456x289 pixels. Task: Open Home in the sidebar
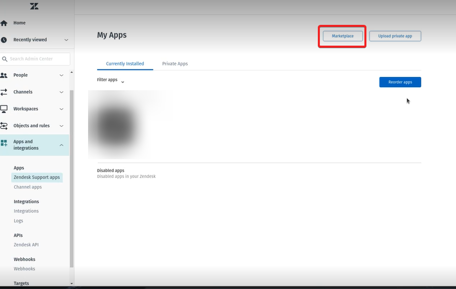[19, 23]
